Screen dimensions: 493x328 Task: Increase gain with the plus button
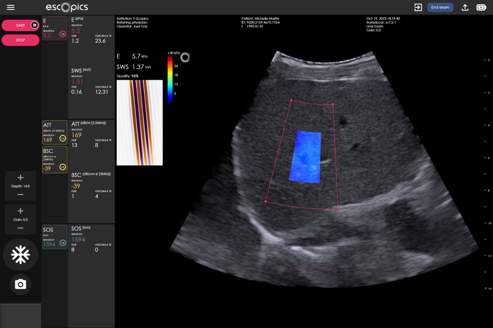click(20, 211)
